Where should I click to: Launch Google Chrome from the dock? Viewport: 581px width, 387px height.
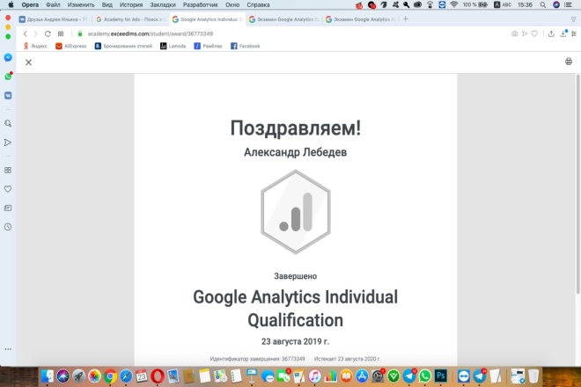tap(110, 376)
